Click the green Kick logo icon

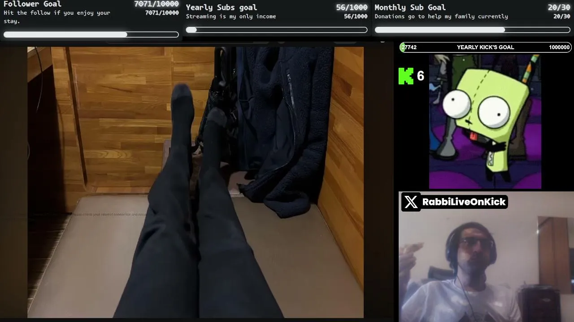[x=406, y=76]
